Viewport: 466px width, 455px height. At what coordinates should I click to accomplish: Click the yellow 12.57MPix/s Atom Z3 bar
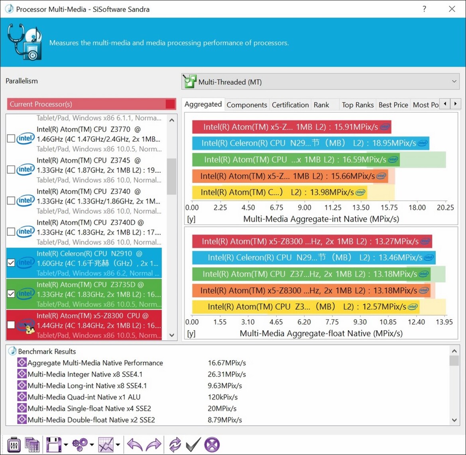305,307
